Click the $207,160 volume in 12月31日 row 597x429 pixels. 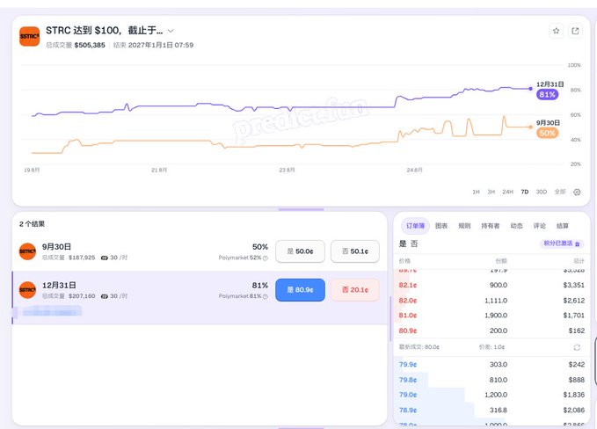[82, 296]
